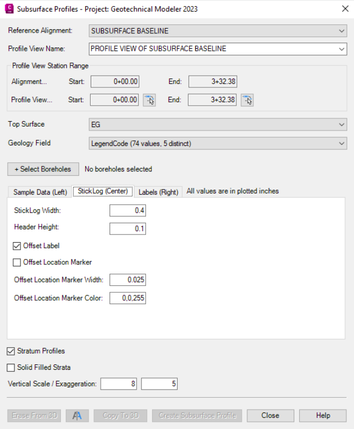The width and height of the screenshot is (354, 429).
Task: Click the text style AA icon button
Action: [x=77, y=416]
